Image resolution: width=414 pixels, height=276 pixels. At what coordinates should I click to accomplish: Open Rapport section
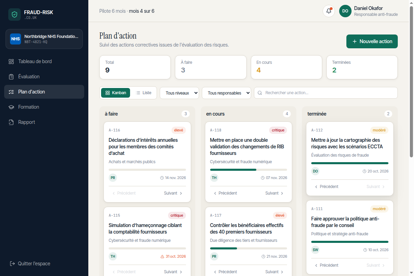44,122
